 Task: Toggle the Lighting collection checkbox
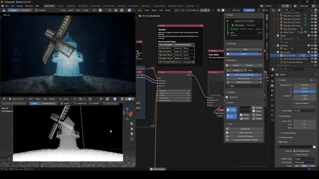[309, 45]
